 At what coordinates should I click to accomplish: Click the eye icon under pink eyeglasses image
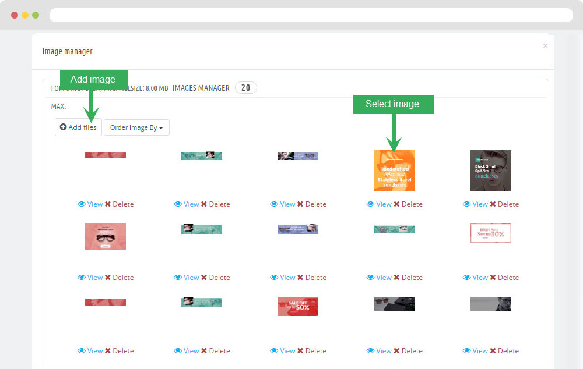click(82, 278)
